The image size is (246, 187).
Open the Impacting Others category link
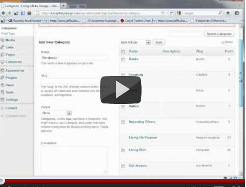pyautogui.click(x=142, y=122)
